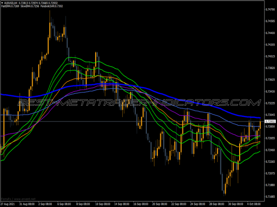
Task: Click the 22 Sep 08:00 time label
Action: tap(179, 204)
